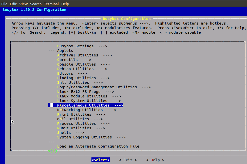Open Networking Utilities submenu
Screen dimensions: 247x164
(87, 110)
